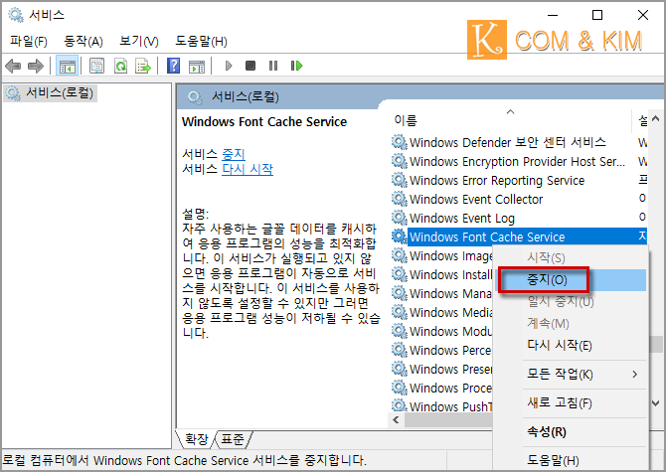Open the 동작(A) menu
The image size is (666, 472).
[83, 41]
